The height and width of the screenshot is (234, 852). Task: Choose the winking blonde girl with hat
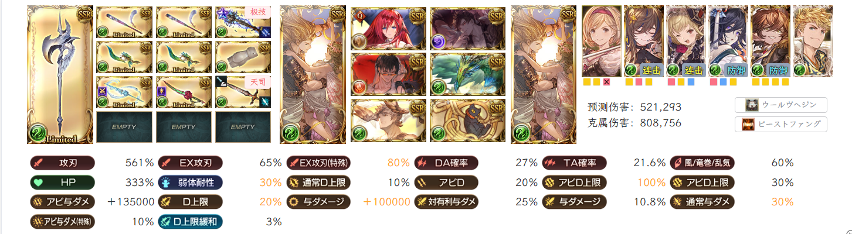coord(685,41)
